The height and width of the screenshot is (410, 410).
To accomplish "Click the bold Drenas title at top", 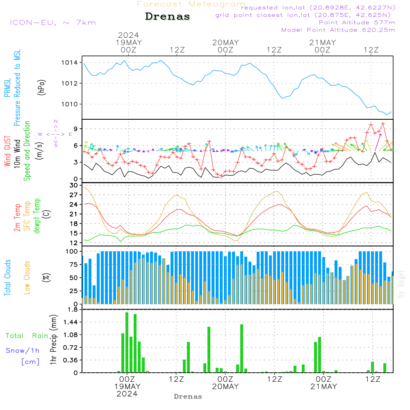I will click(168, 17).
